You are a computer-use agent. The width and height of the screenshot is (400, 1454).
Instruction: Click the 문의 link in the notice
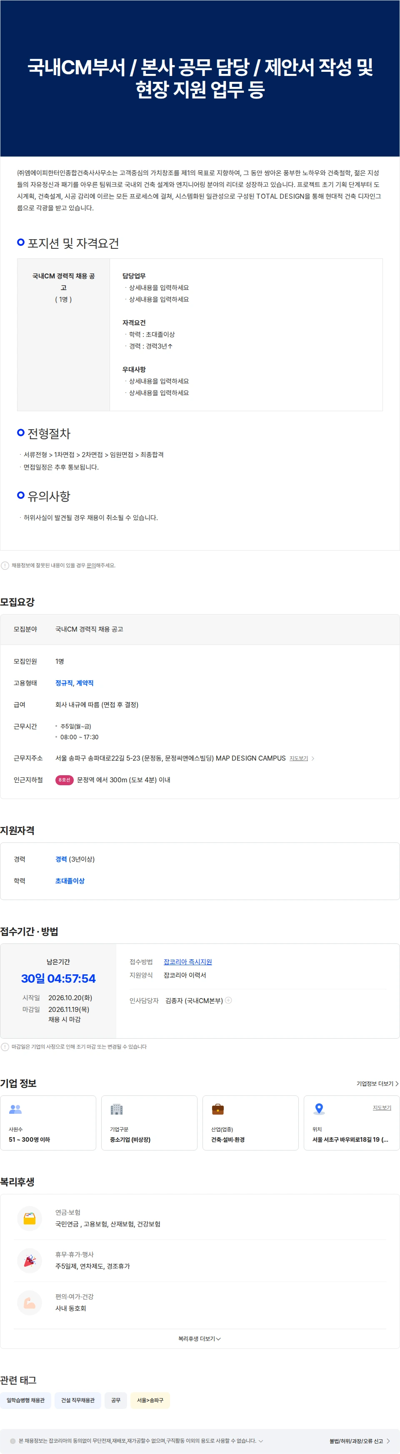coord(91,565)
